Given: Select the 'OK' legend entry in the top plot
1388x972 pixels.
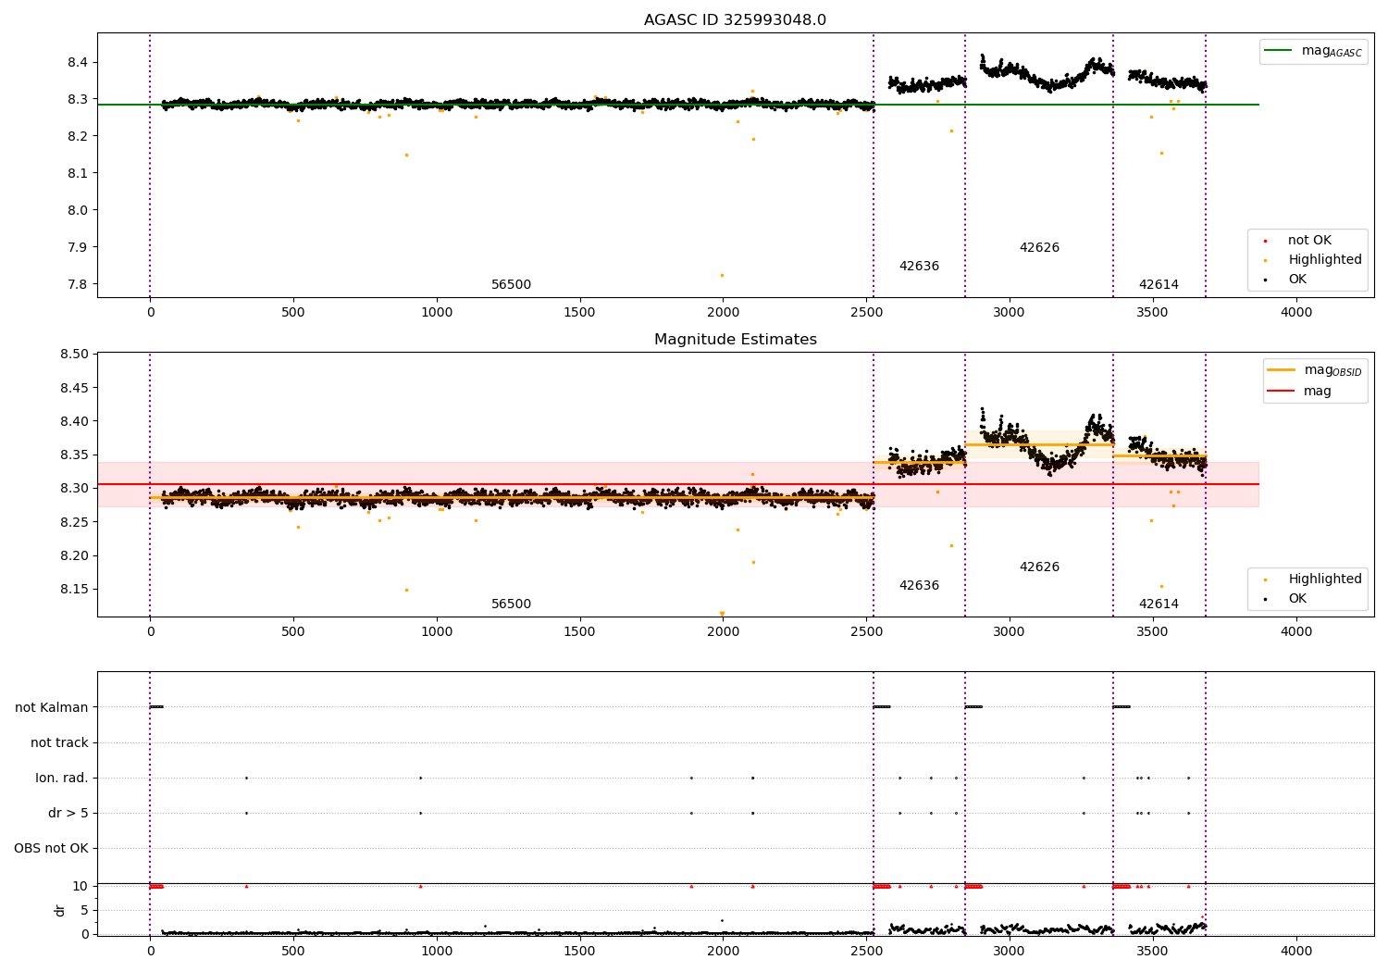Looking at the screenshot, I should click(x=1285, y=280).
